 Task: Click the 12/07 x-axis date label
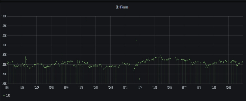37,88
